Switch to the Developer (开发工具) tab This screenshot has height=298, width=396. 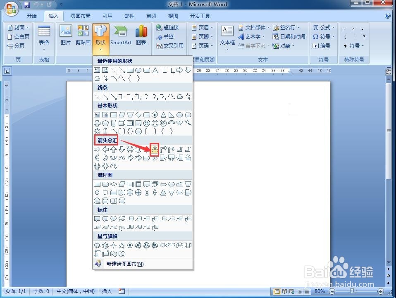pos(200,16)
